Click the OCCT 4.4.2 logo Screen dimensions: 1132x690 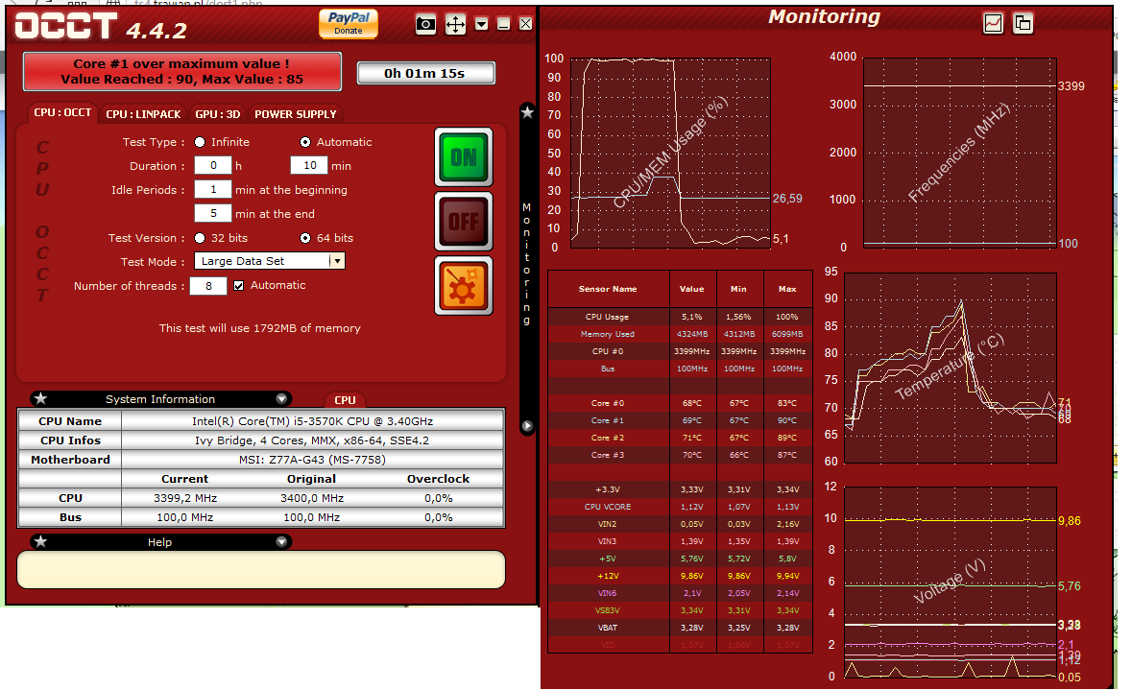[x=101, y=27]
